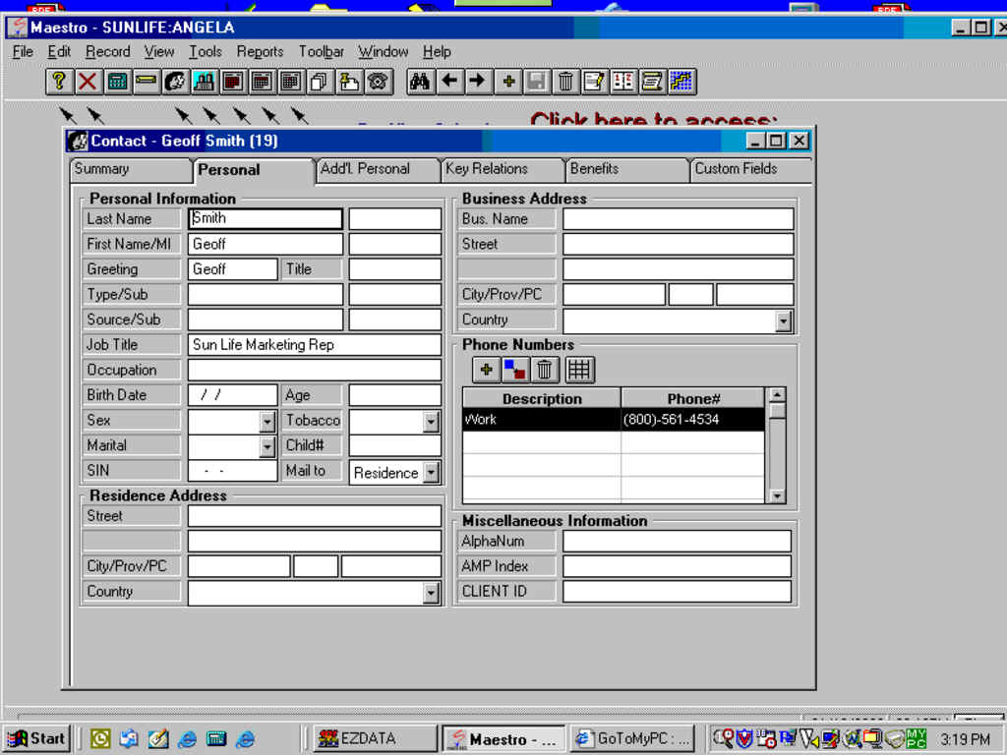This screenshot has height=755, width=1007.
Task: Click the yellow question mark help icon
Action: pos(59,82)
